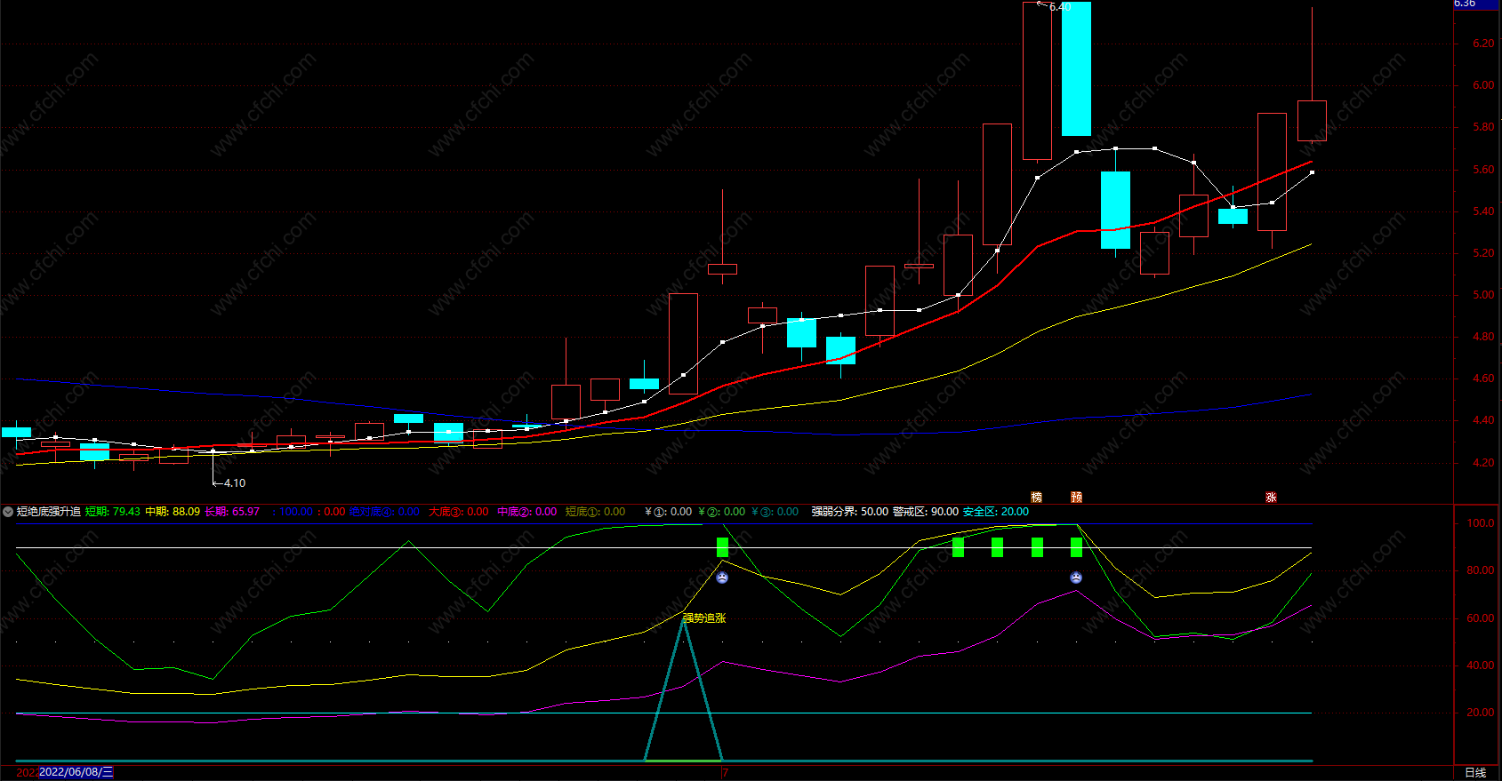Viewport: 1502px width, 781px height.
Task: Click the 警戒区: 90.00 label
Action: click(x=926, y=512)
